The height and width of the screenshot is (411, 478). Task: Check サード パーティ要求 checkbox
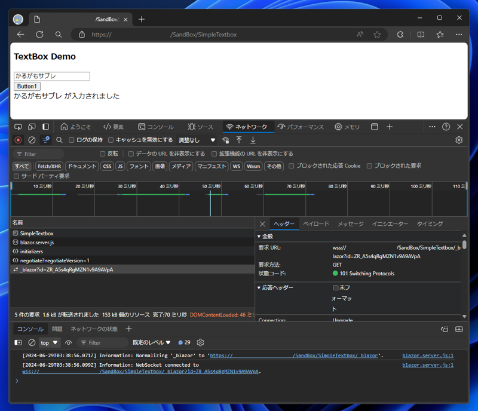click(x=17, y=176)
